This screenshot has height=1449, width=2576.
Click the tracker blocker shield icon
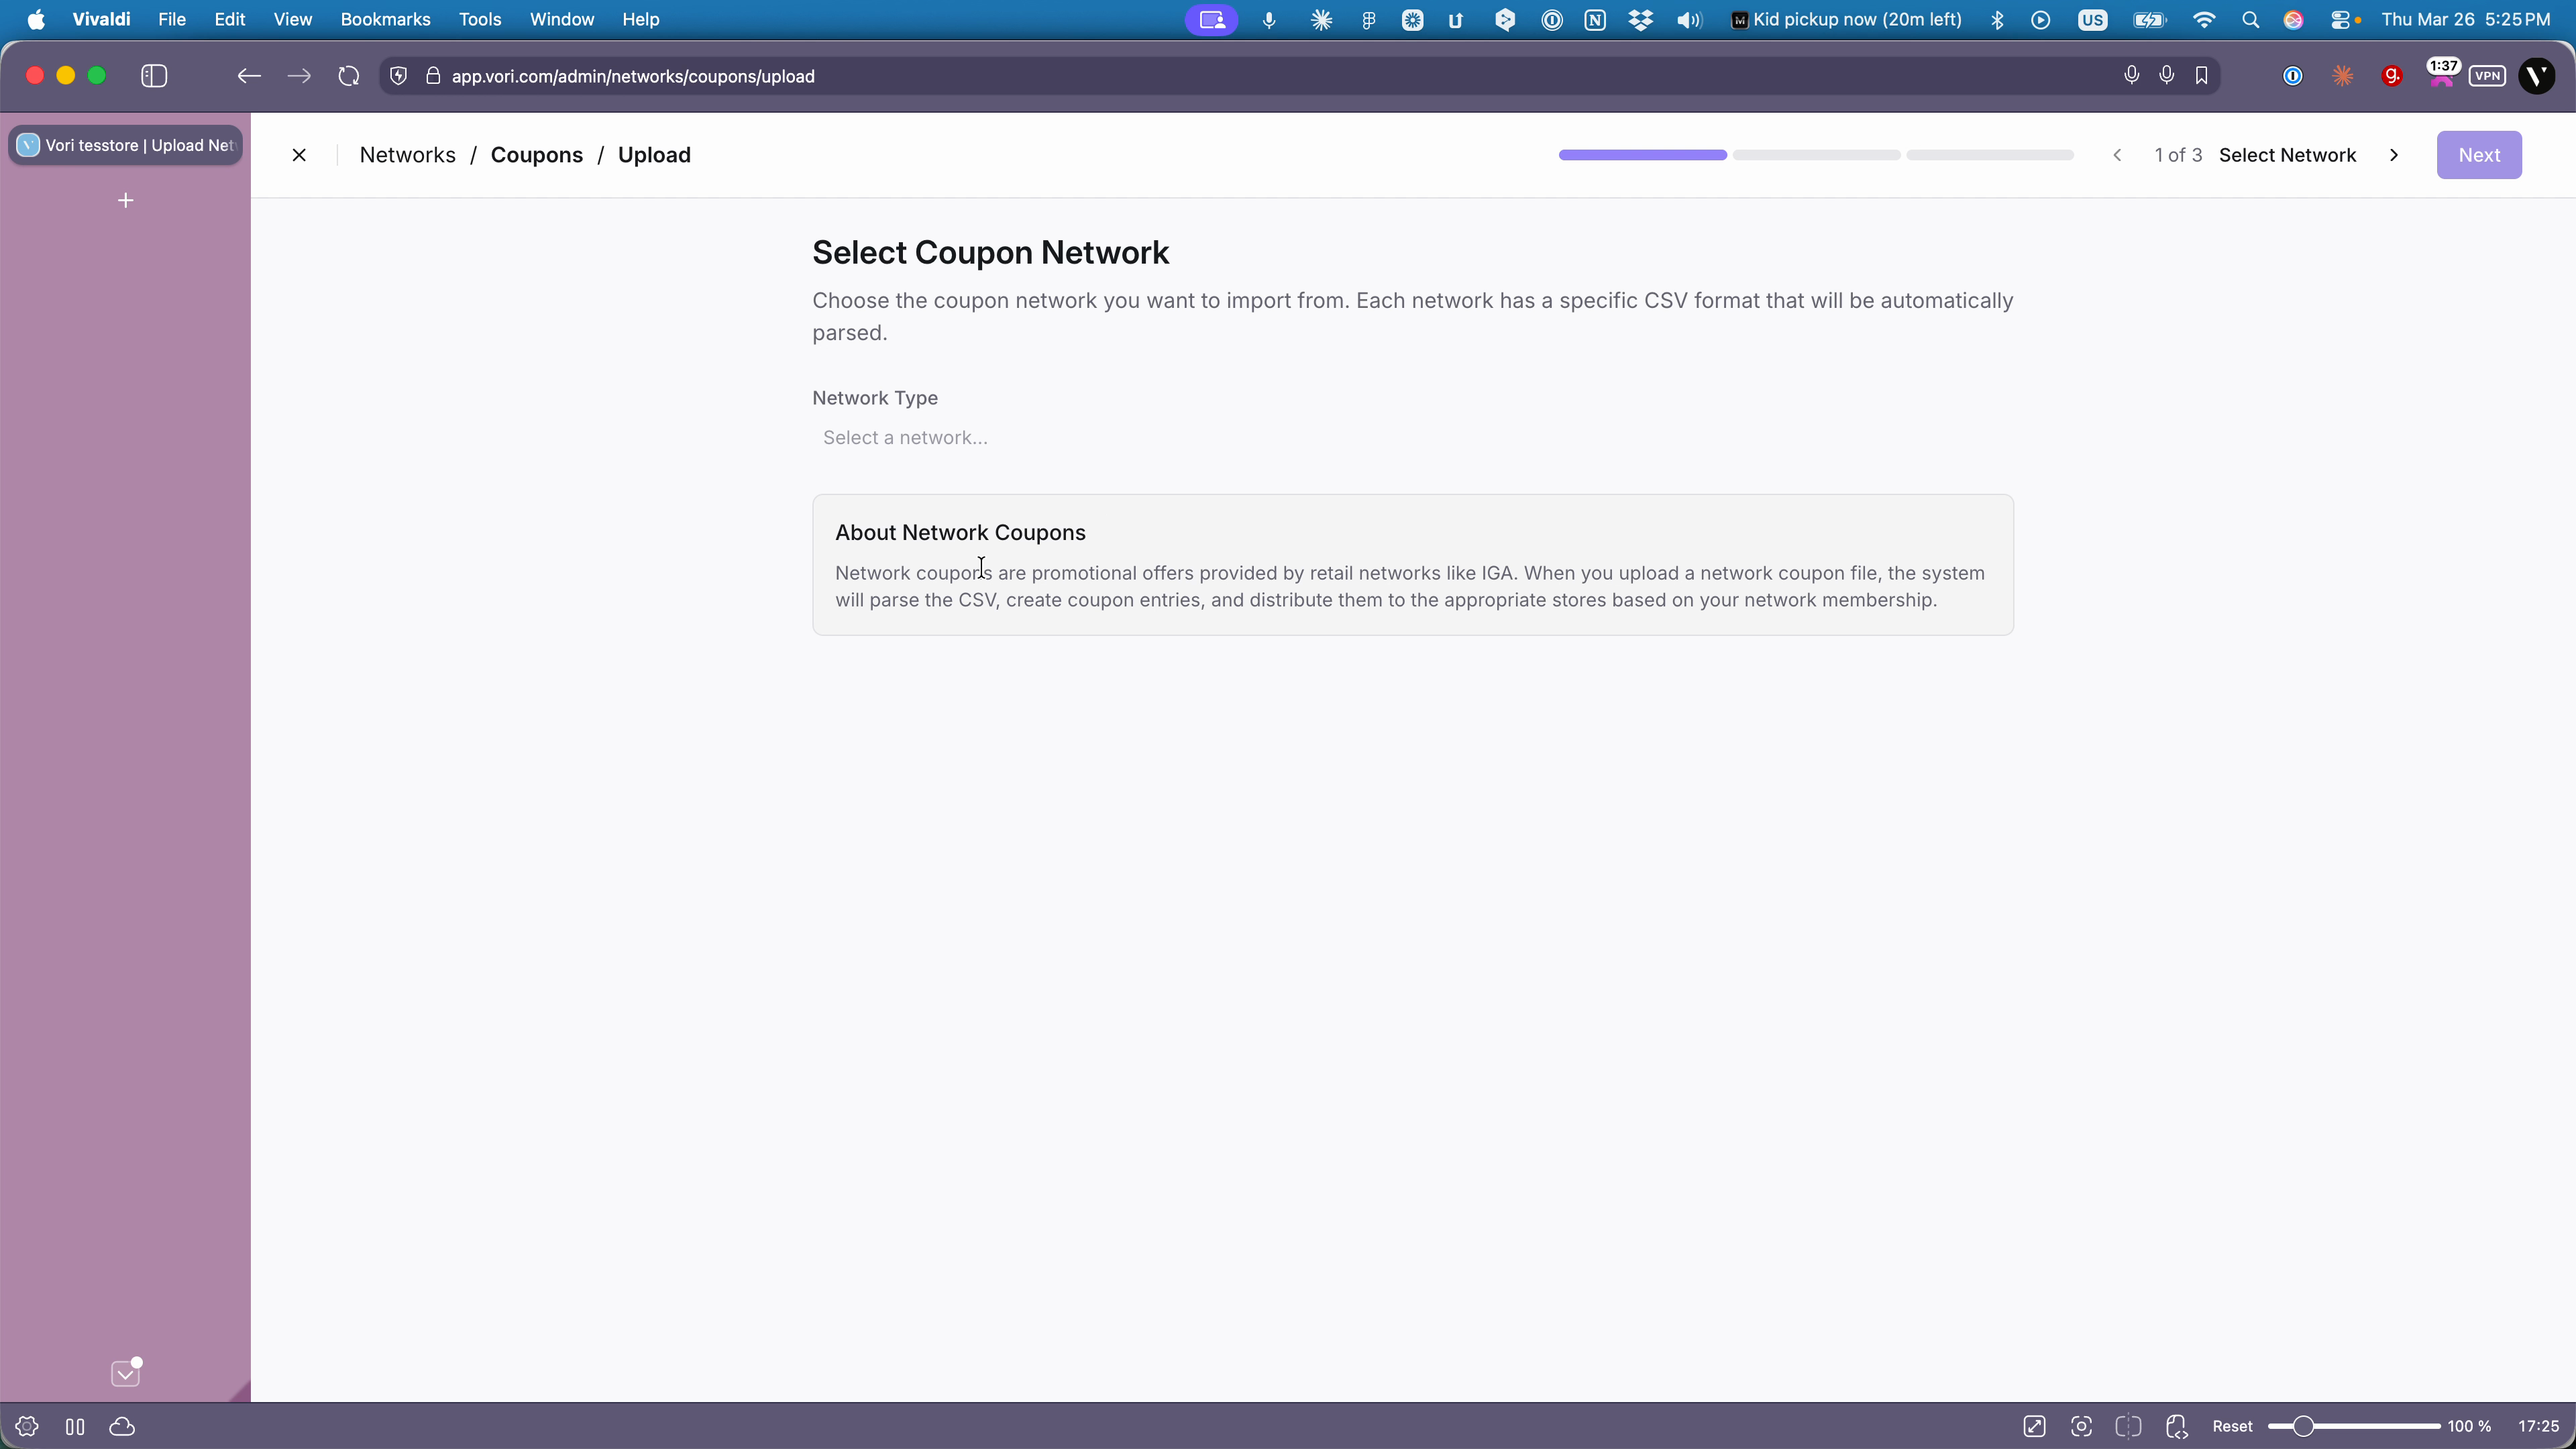[398, 76]
